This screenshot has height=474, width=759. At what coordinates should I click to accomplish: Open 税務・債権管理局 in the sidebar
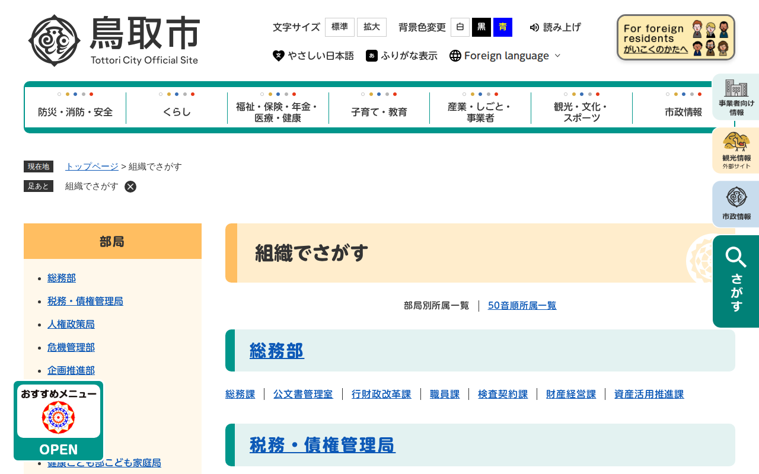[x=85, y=301]
